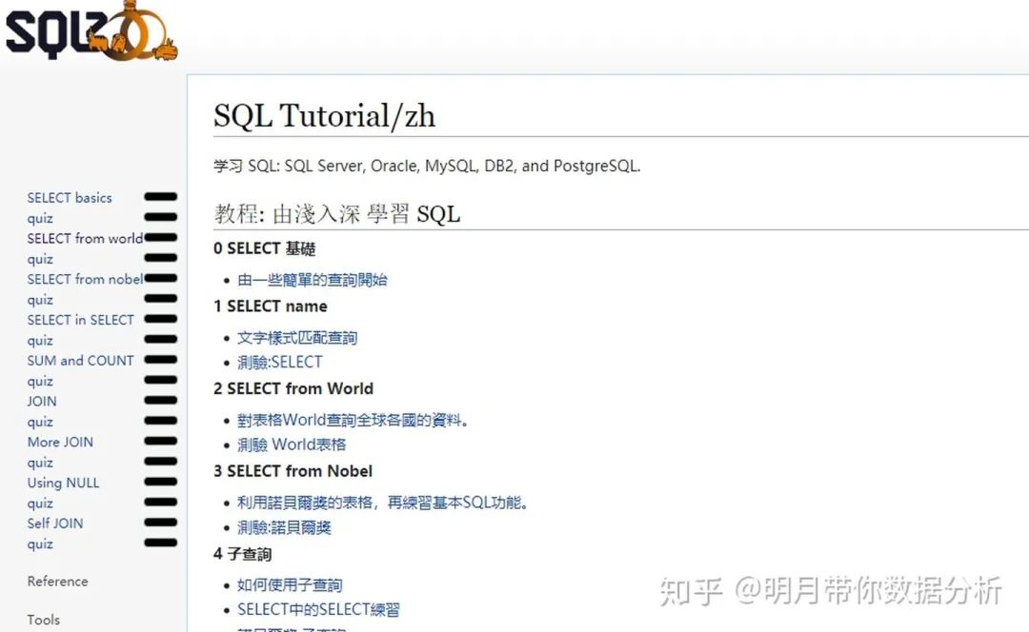The height and width of the screenshot is (632, 1029).
Task: Go to the JOIN sidebar link
Action: pyautogui.click(x=42, y=401)
